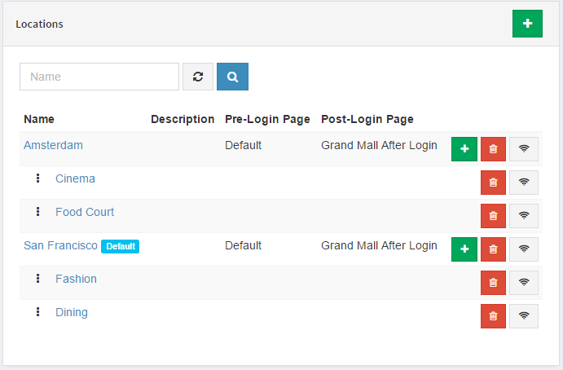Open the Dining sub-location link
Screen dimensions: 563x370
[72, 312]
